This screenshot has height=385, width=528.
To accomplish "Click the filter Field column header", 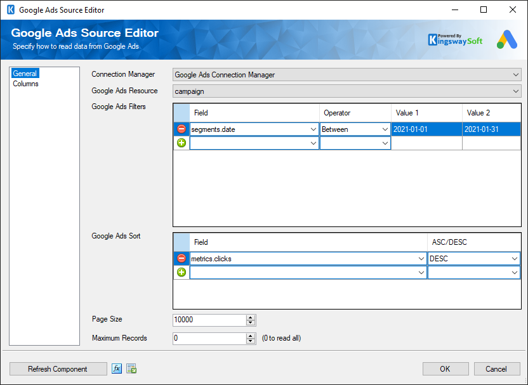I will pos(254,113).
